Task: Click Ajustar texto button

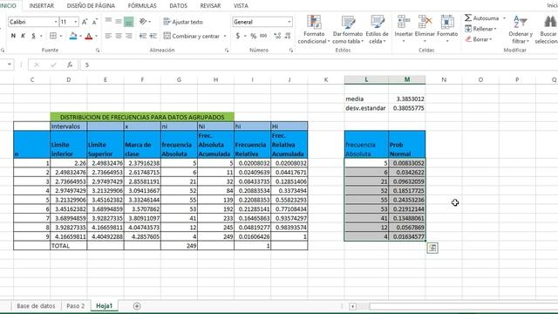Action: point(183,22)
